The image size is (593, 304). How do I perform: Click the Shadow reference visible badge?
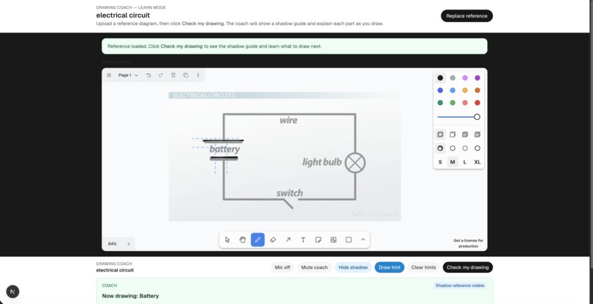tap(460, 286)
